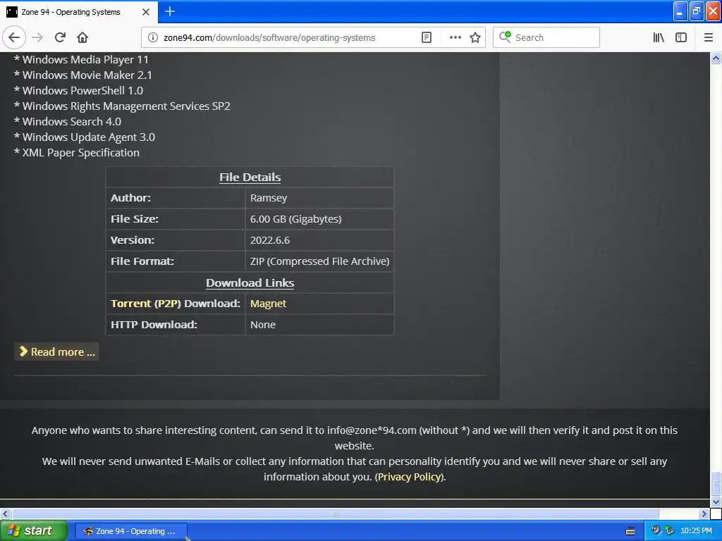Open a new browser tab
Image resolution: width=722 pixels, height=541 pixels.
[x=169, y=11]
